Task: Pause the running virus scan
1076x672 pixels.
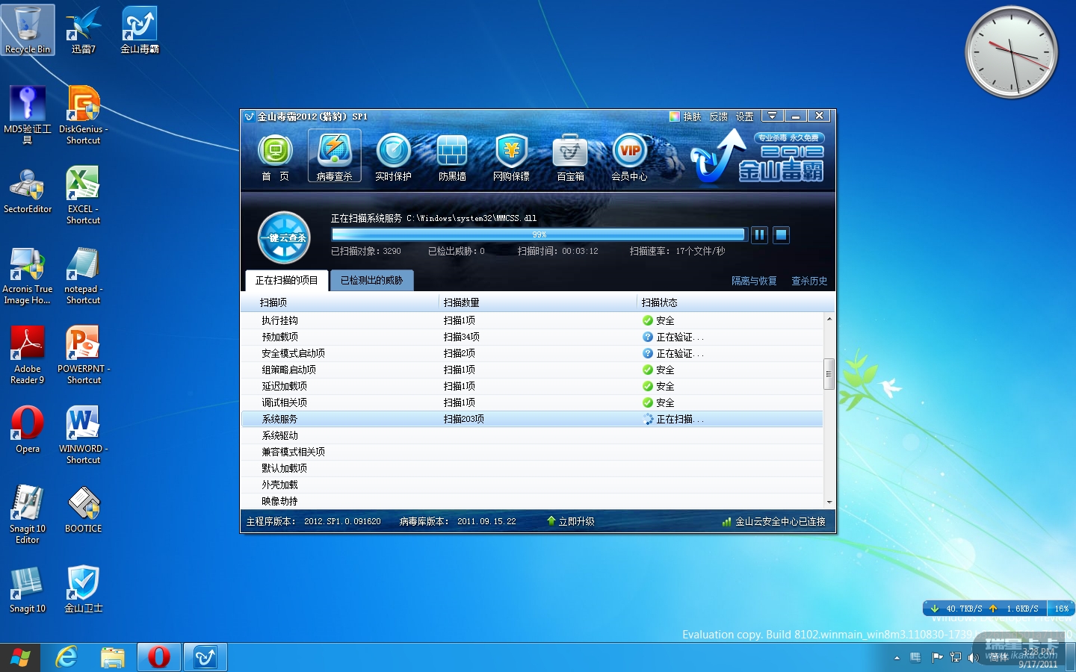Action: [759, 235]
